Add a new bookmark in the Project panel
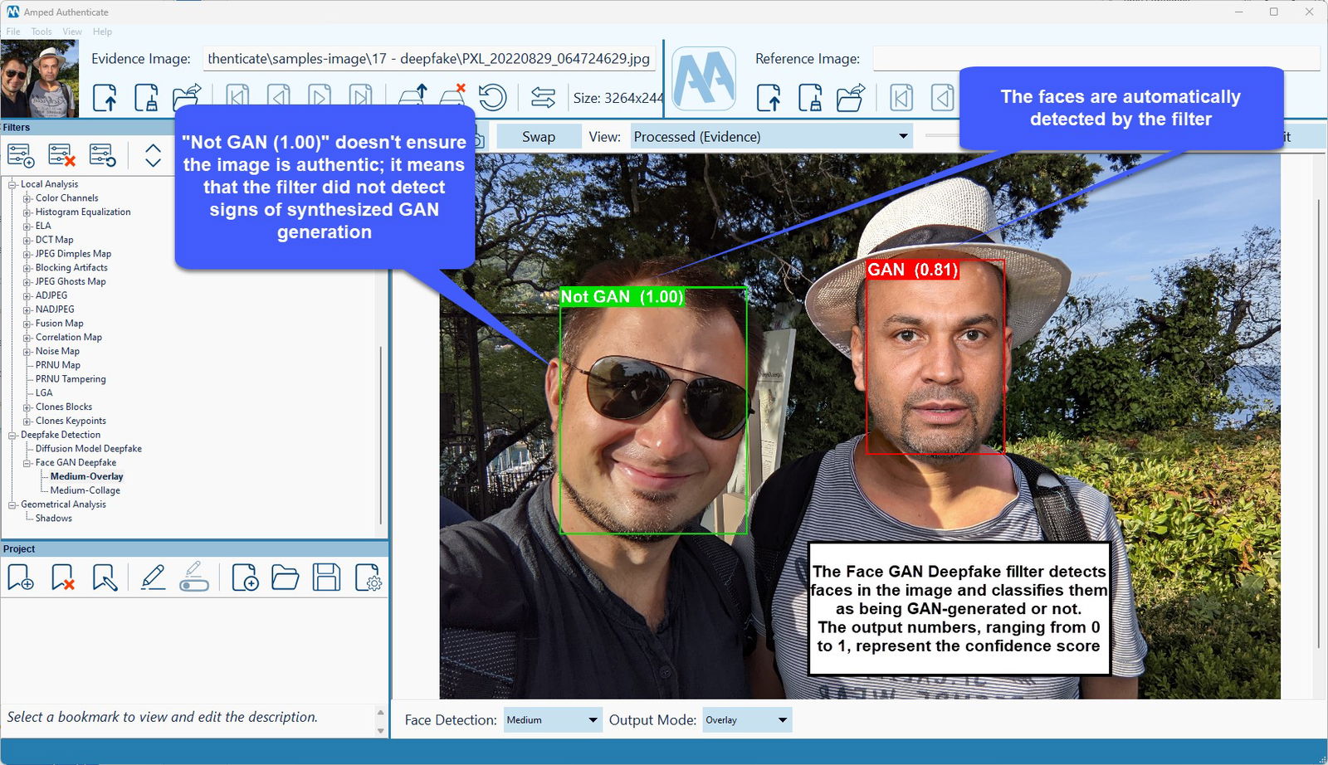Image resolution: width=1328 pixels, height=765 pixels. click(x=22, y=577)
